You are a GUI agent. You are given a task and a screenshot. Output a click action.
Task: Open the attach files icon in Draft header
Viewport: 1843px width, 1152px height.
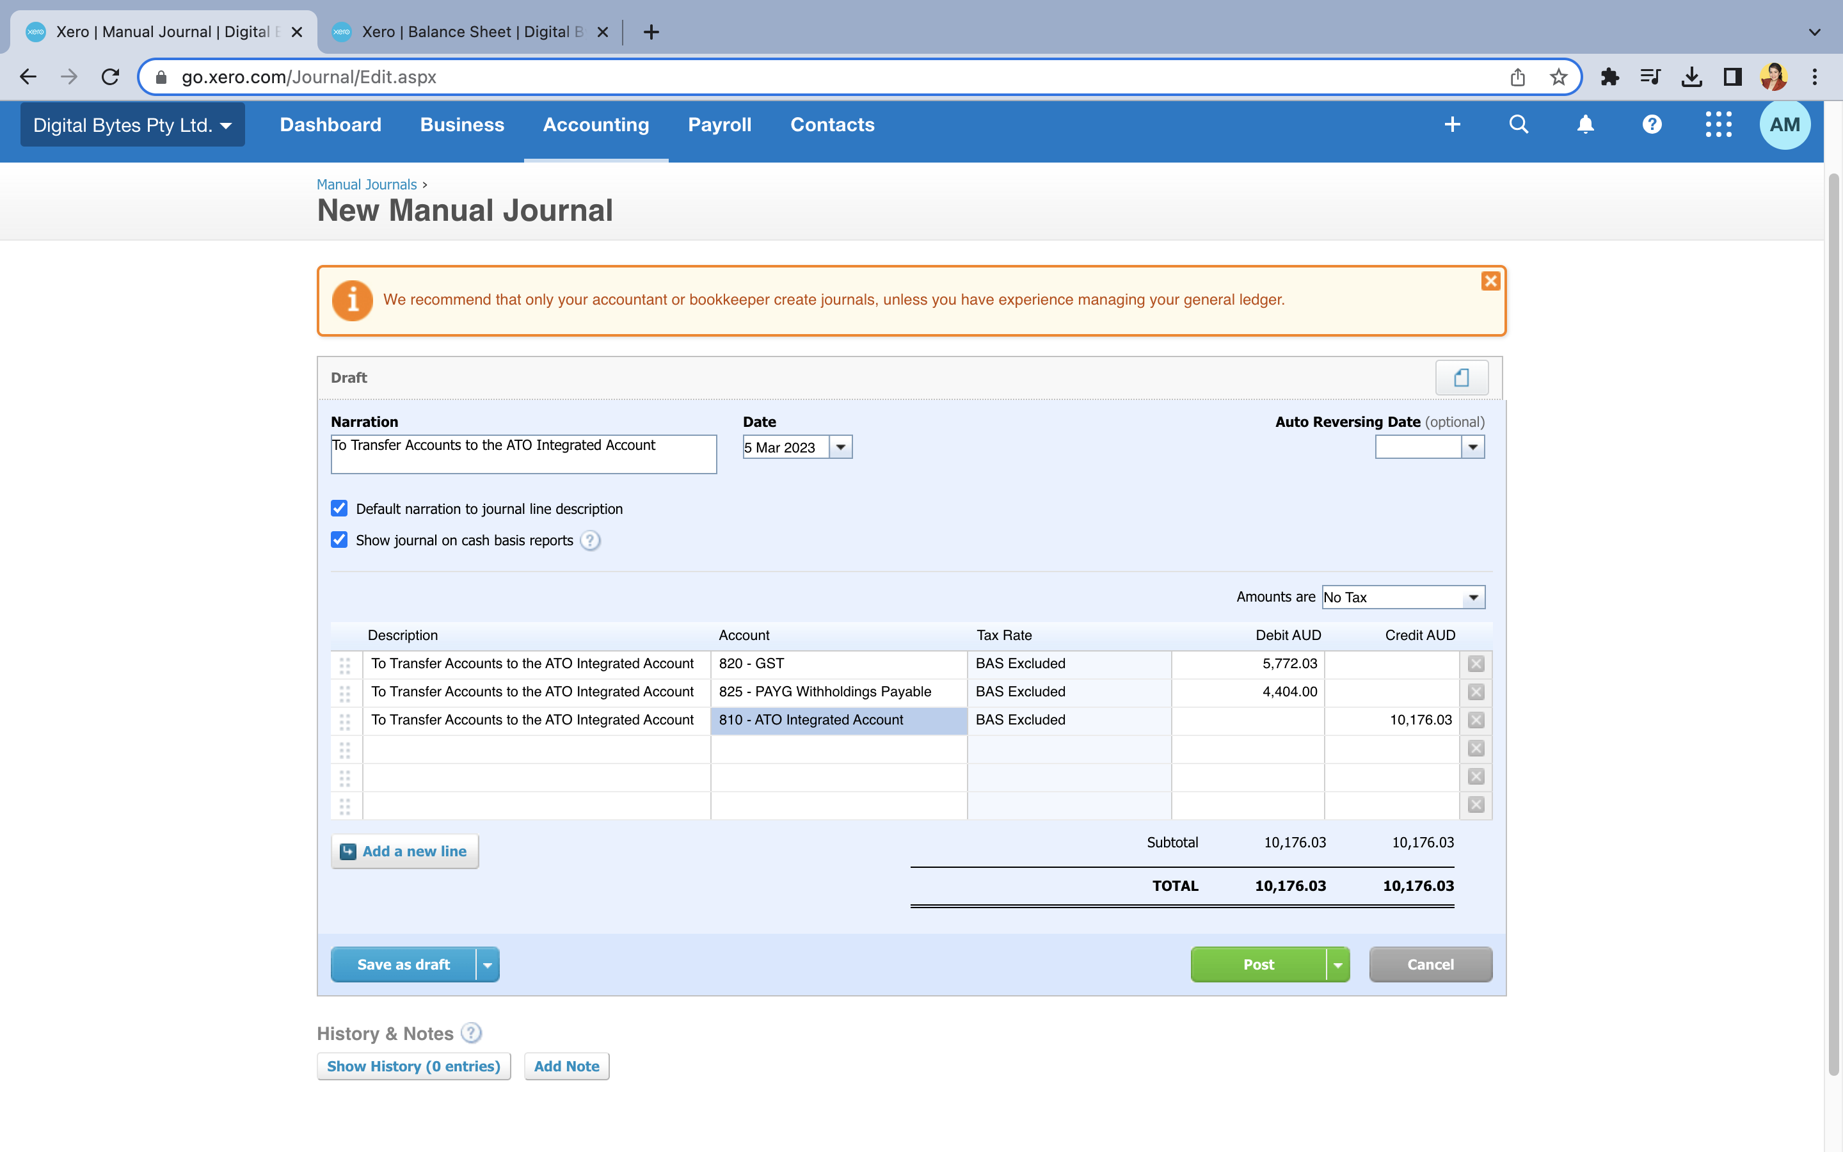(1461, 378)
